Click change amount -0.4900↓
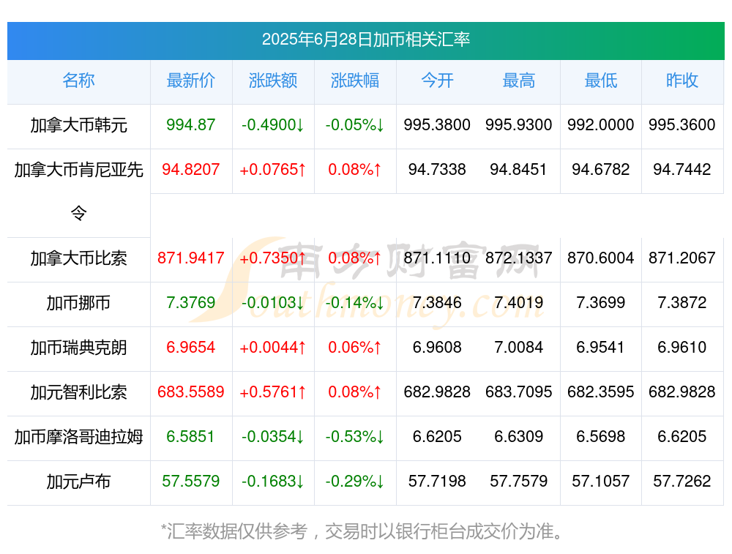 pos(273,124)
